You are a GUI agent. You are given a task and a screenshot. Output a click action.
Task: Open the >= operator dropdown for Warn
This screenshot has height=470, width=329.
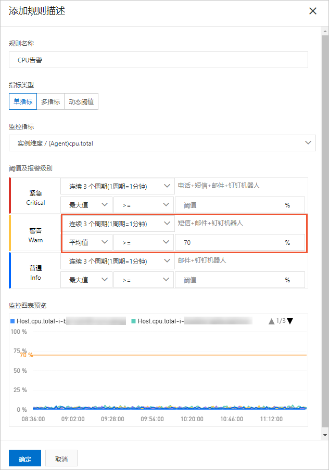[x=143, y=242]
